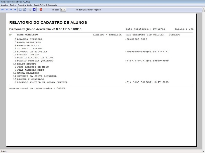
Task: Click Sair da Prévia de Impressão menu
Action: click(x=45, y=5)
